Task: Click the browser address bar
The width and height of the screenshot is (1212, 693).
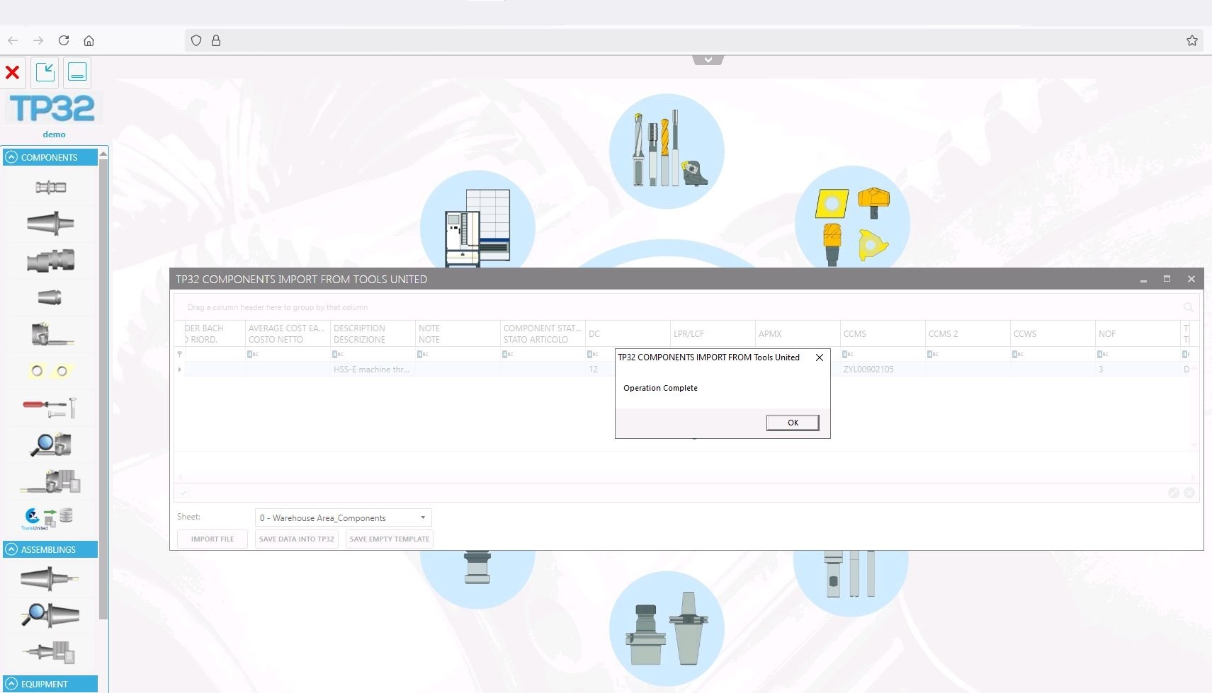Action: (x=694, y=40)
